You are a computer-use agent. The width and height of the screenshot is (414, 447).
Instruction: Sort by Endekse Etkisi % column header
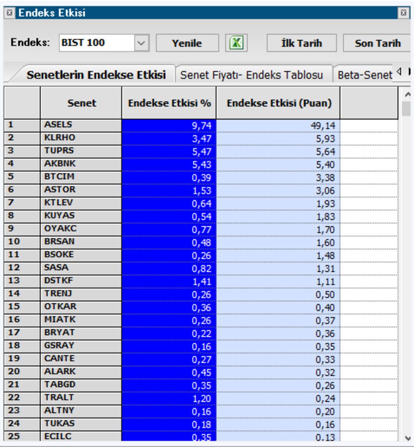coord(169,103)
